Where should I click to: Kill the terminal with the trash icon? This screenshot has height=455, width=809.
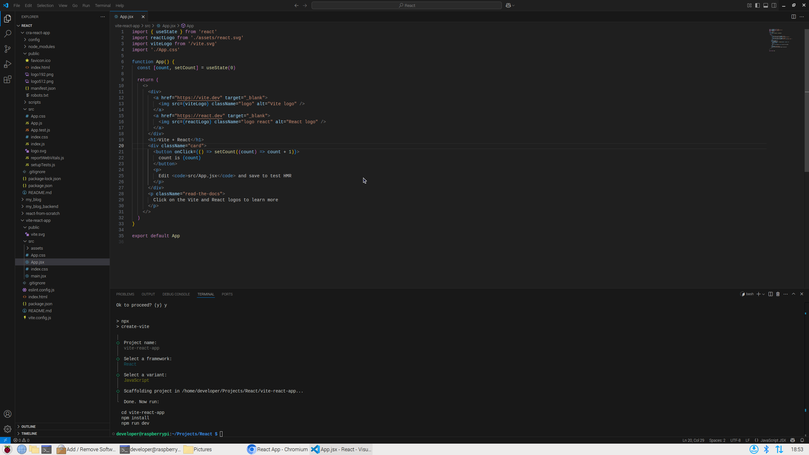(x=778, y=294)
